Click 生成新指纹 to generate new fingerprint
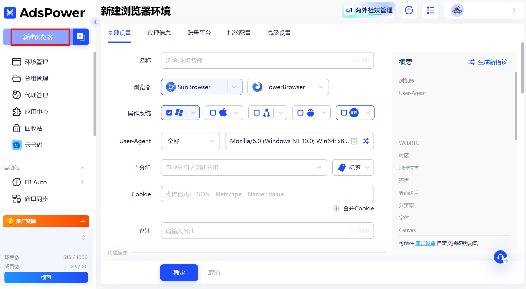The width and height of the screenshot is (526, 289). (492, 62)
